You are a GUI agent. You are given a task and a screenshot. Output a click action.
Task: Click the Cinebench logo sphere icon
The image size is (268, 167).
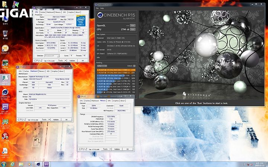point(100,15)
